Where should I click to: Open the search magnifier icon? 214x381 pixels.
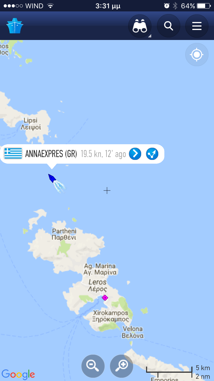[169, 26]
